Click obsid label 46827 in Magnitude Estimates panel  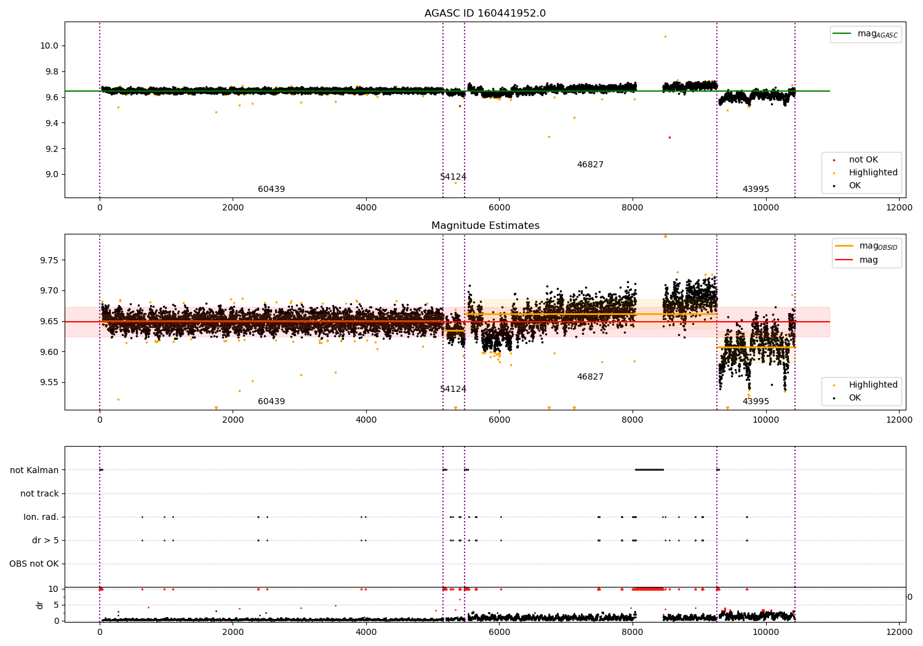point(590,377)
